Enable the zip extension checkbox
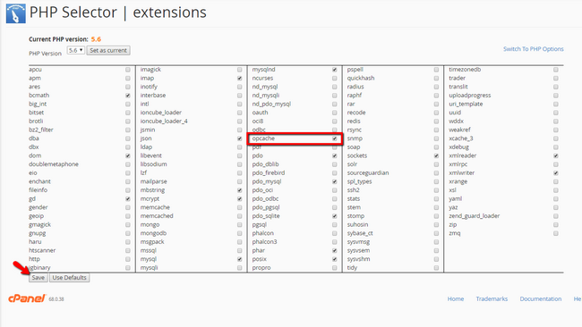The width and height of the screenshot is (582, 327). (x=556, y=225)
